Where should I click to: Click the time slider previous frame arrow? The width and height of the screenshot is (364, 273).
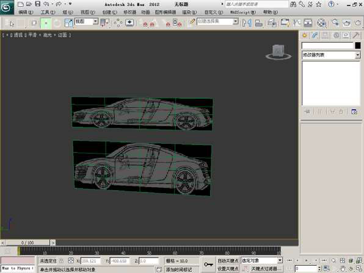pos(2,243)
